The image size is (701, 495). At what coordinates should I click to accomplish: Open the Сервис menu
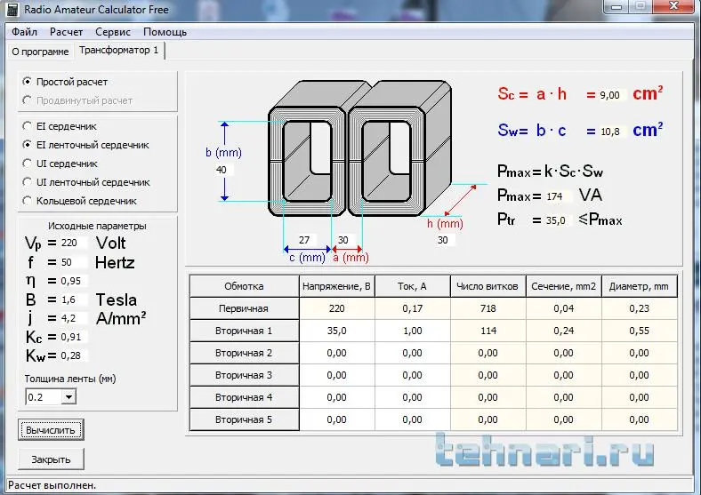click(x=113, y=31)
